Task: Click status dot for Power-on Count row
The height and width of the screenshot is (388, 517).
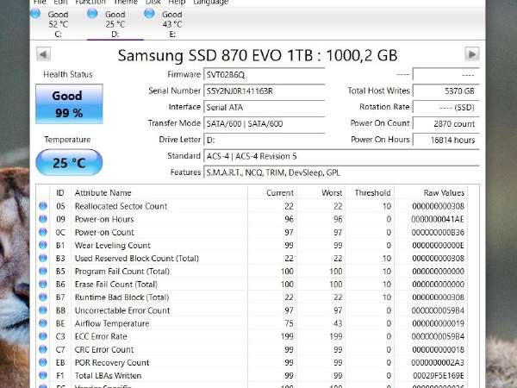Action: [43, 232]
